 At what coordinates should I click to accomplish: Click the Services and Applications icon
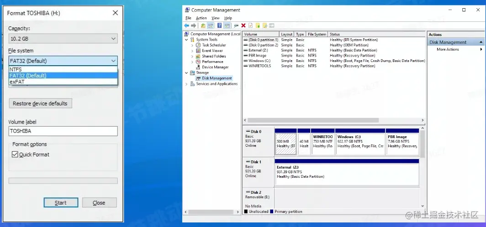click(192, 84)
